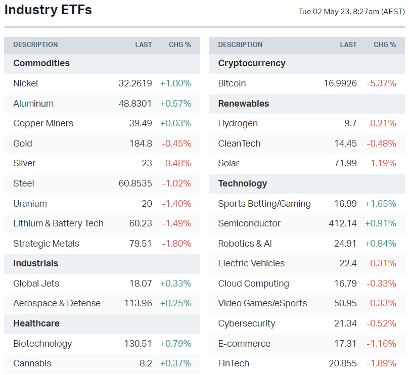Click the Cannabis ETF row
409x375 pixels.
pos(32,363)
